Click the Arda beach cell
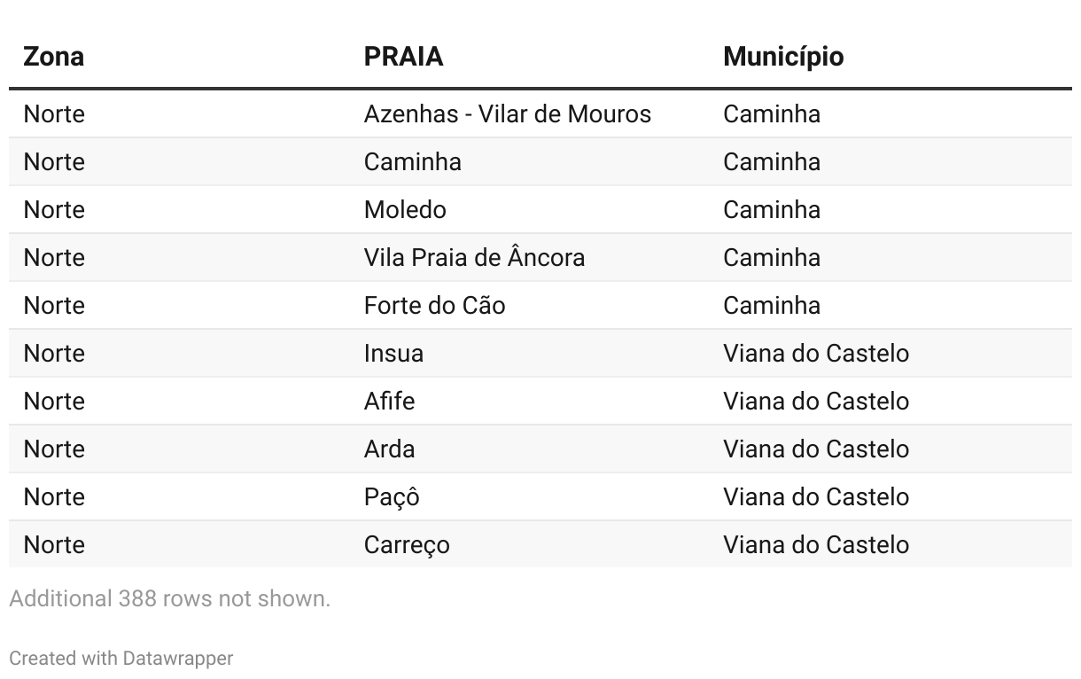Screen dimensions: 1081x679 click(389, 449)
